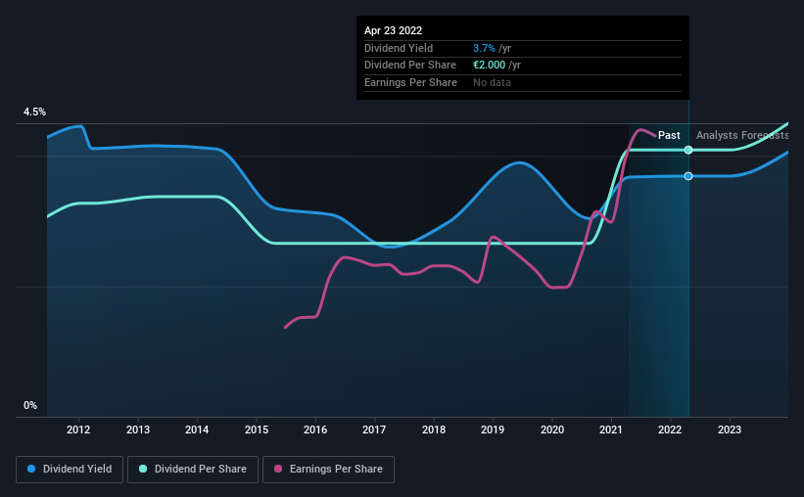Click the 2015 x-axis label
Image resolution: width=804 pixels, height=497 pixels.
pyautogui.click(x=257, y=429)
